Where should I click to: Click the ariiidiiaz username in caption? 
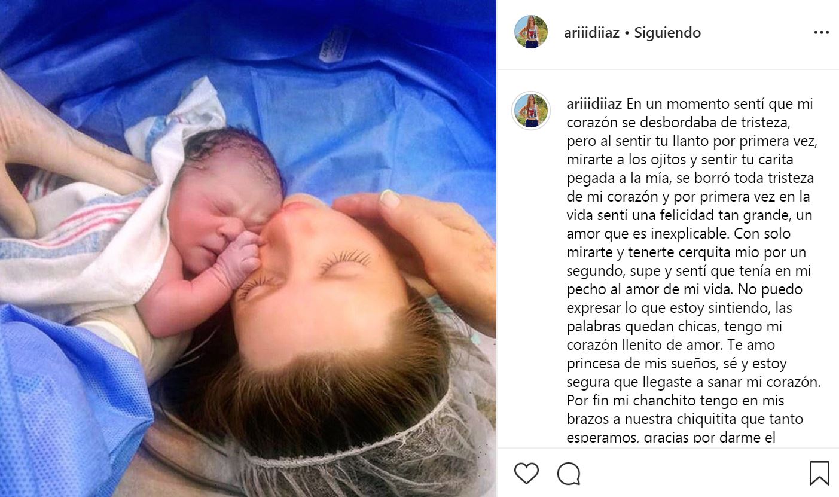click(x=594, y=104)
